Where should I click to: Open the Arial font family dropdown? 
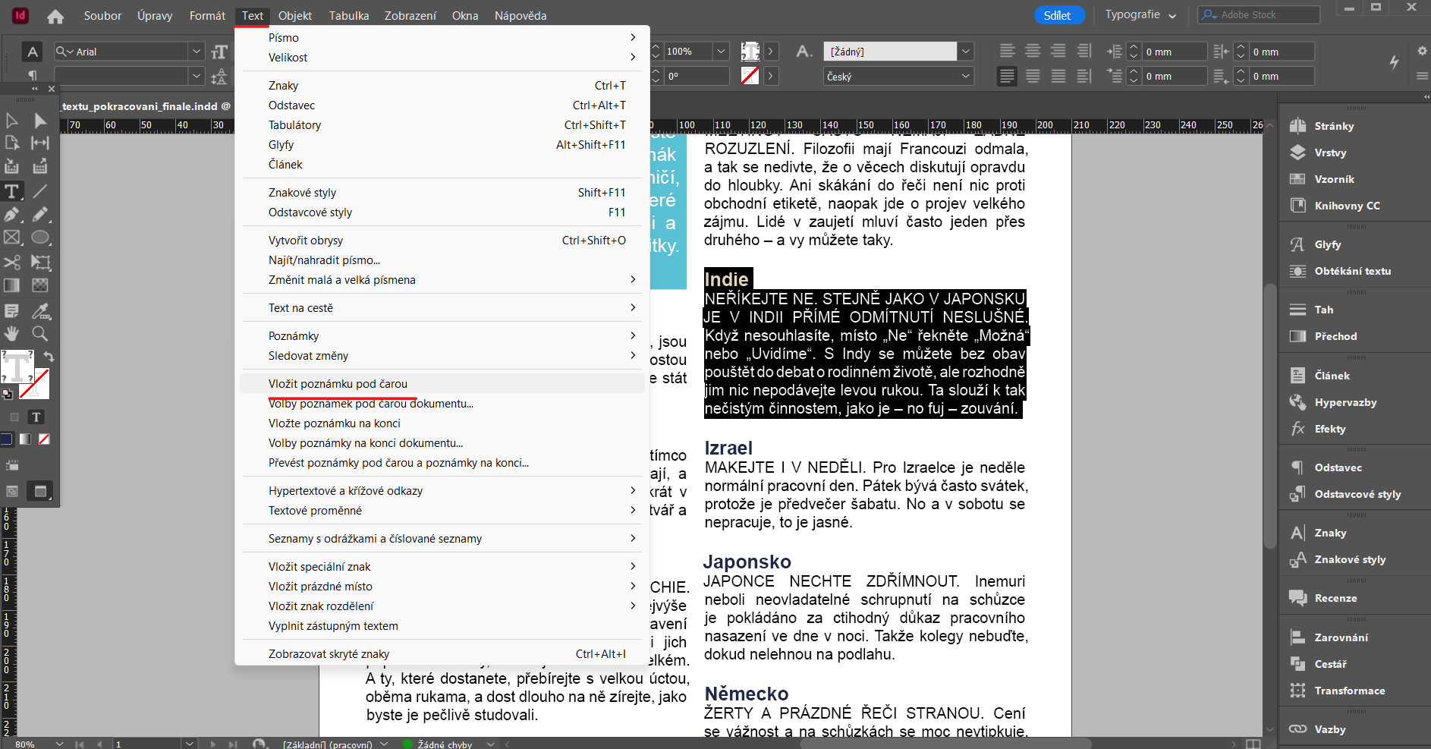[x=197, y=51]
